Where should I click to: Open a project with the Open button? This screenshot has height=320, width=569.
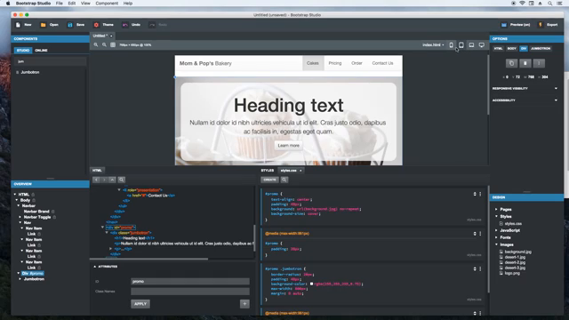50,25
